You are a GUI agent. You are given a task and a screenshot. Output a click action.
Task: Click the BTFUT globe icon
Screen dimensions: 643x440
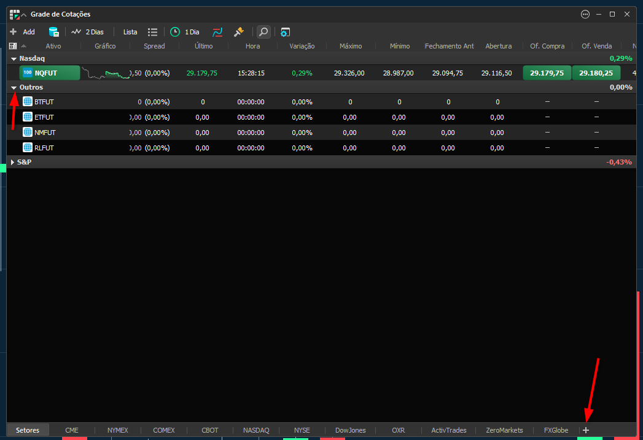click(x=28, y=102)
